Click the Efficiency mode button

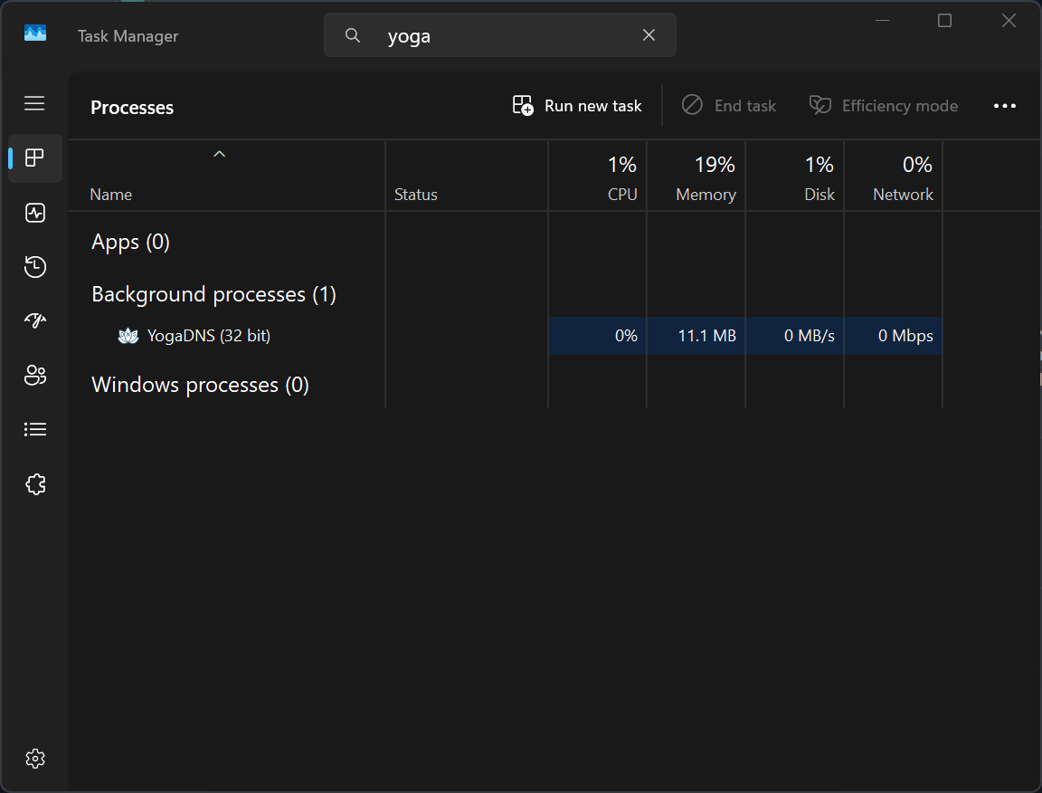883,106
